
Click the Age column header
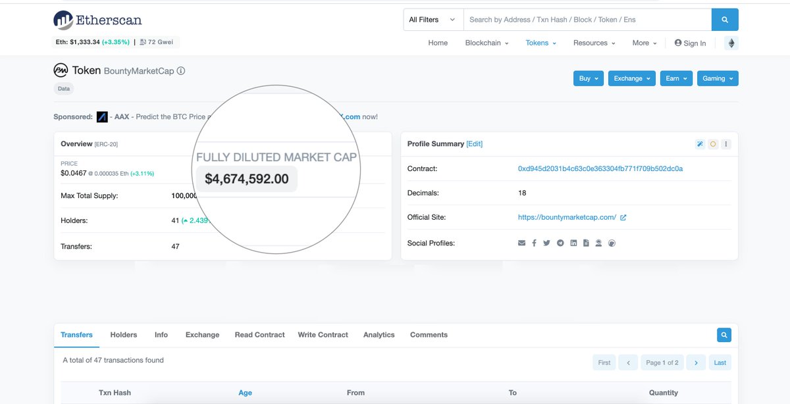coord(245,393)
